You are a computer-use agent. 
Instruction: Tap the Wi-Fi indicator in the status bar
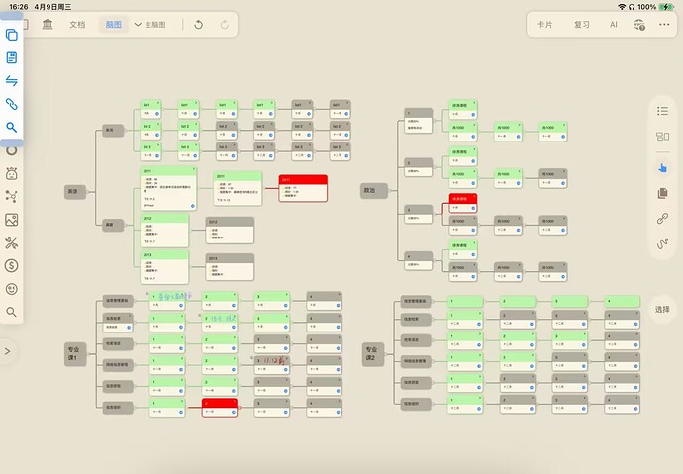(x=622, y=7)
